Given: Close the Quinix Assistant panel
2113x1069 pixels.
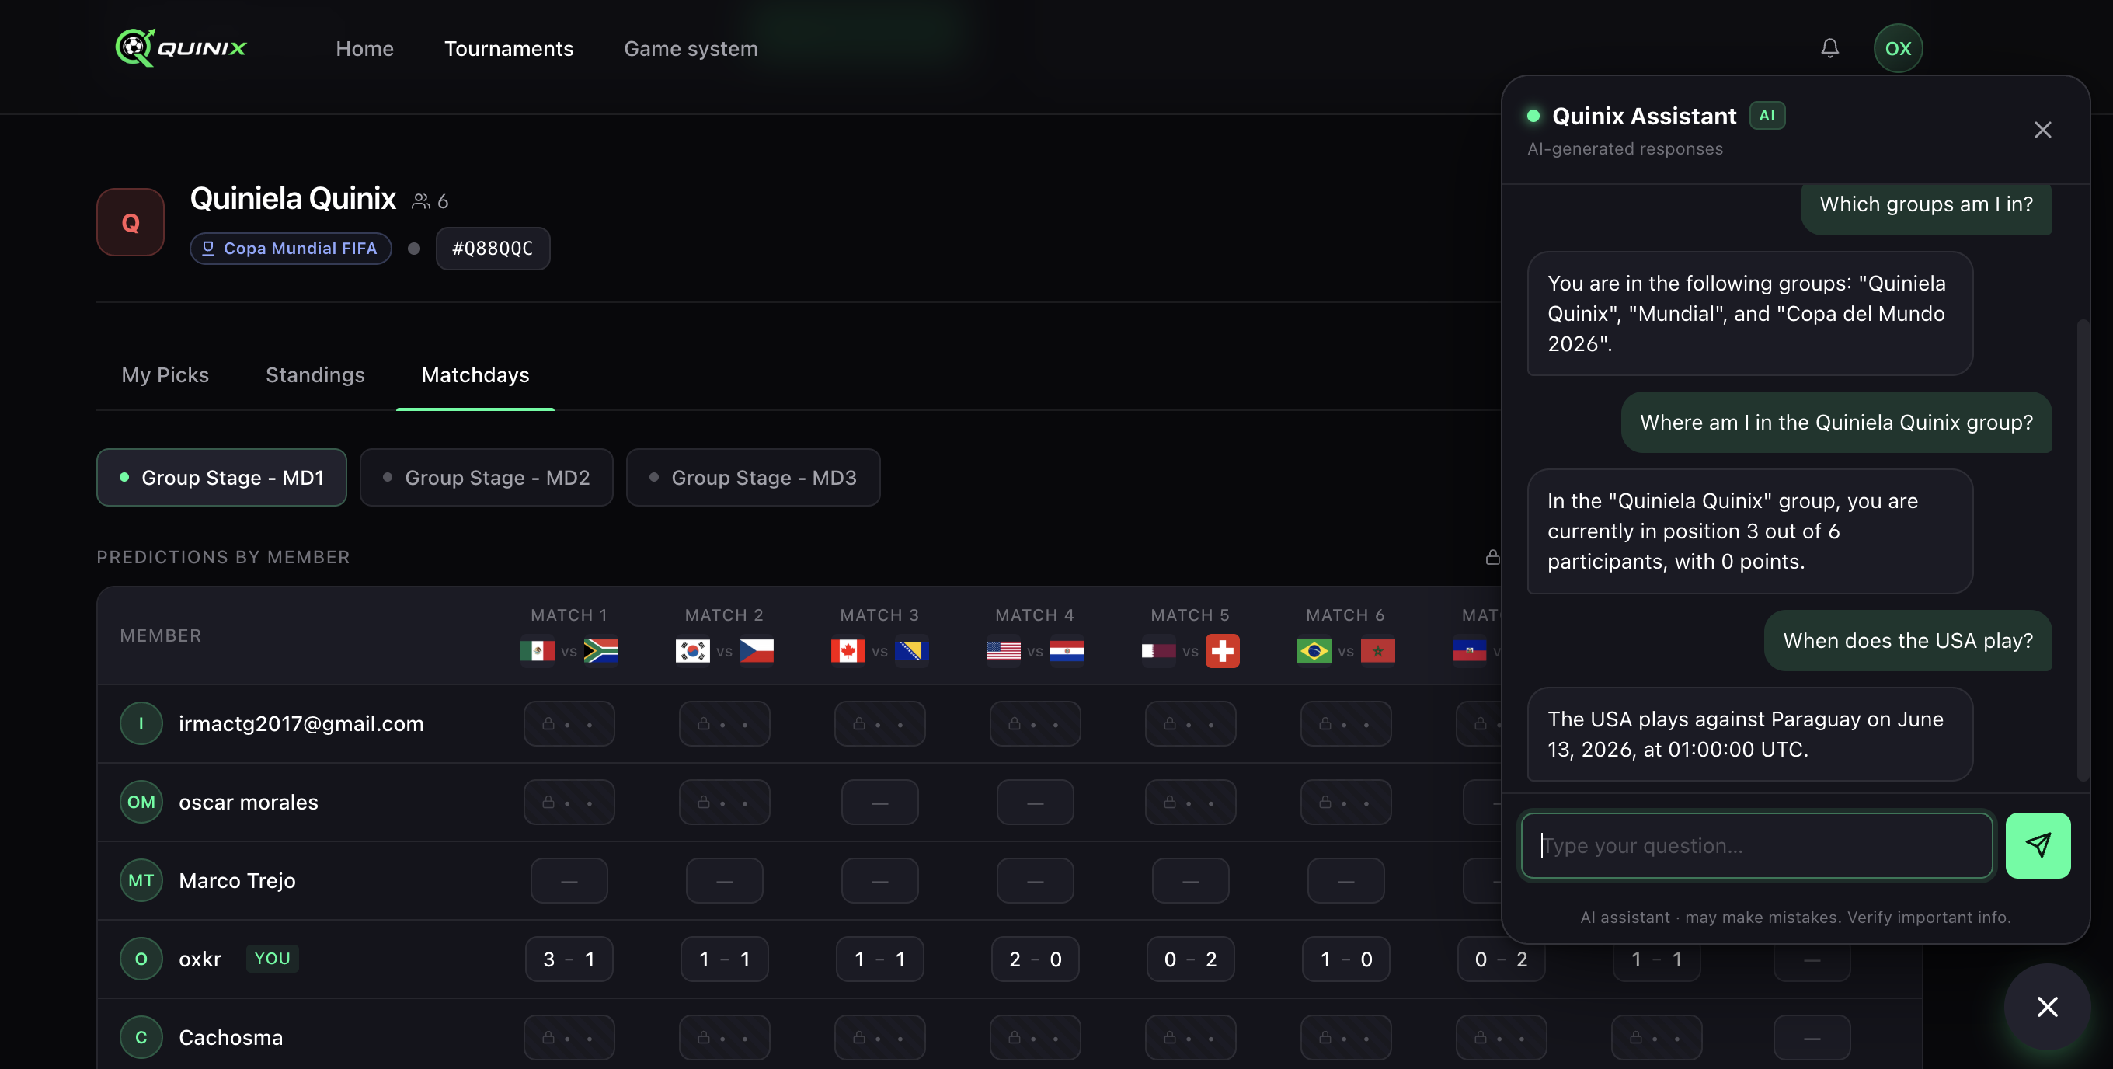Looking at the screenshot, I should [x=2042, y=130].
